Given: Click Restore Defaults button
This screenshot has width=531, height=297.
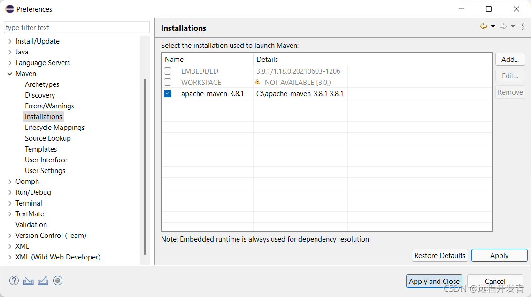Looking at the screenshot, I should (x=439, y=255).
